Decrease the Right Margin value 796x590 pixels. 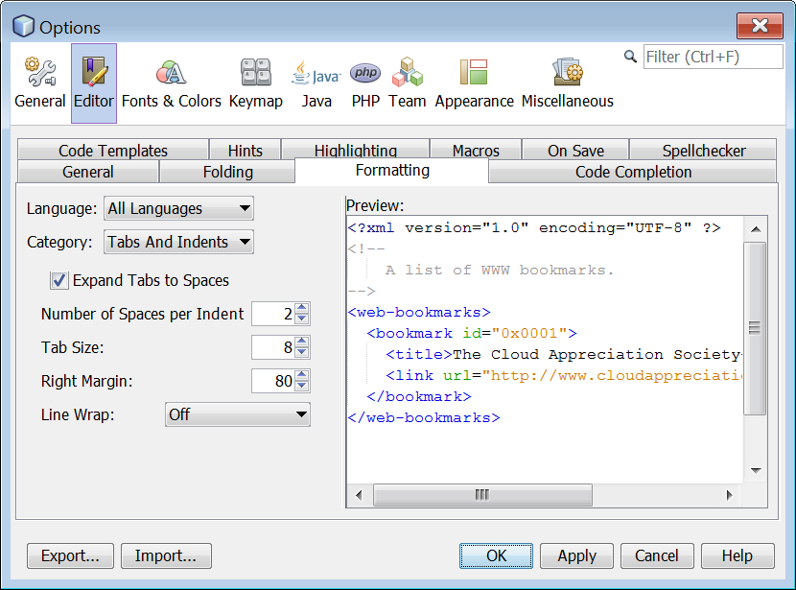tap(302, 386)
